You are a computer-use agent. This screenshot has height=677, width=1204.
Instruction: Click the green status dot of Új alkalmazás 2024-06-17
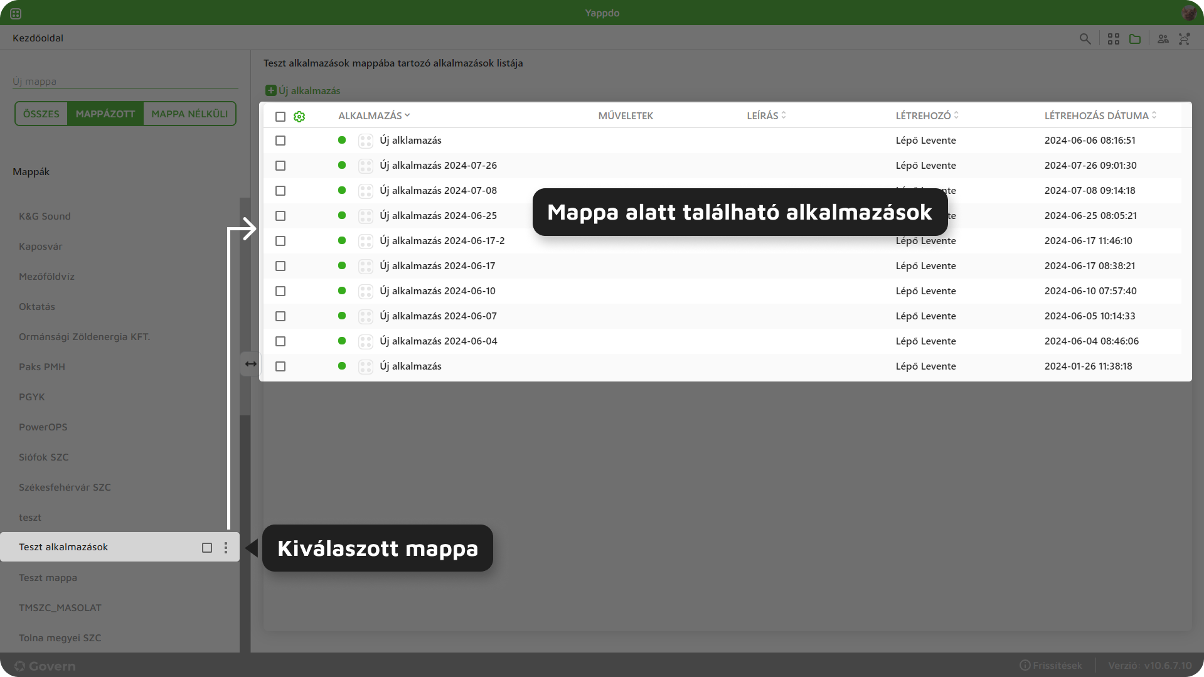(x=342, y=265)
